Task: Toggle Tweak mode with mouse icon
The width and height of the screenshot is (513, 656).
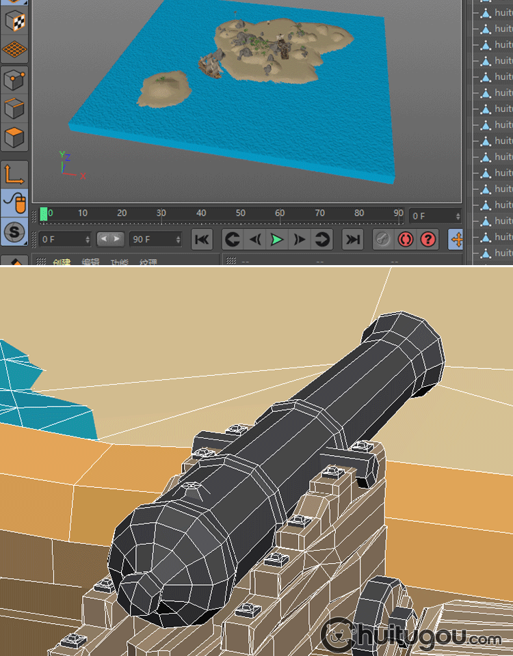Action: 15,203
